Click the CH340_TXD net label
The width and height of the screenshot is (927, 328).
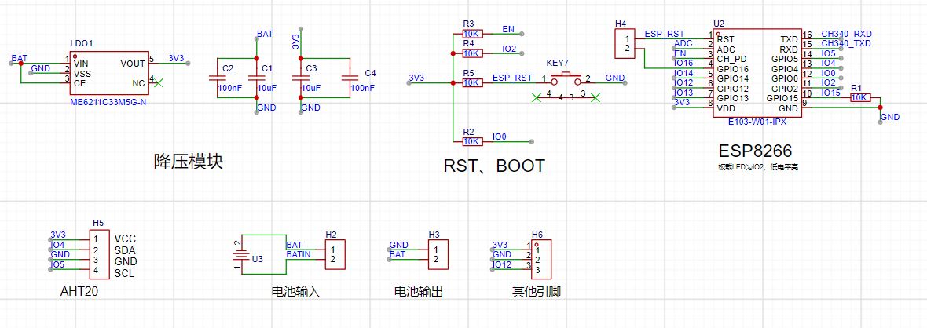[x=845, y=44]
